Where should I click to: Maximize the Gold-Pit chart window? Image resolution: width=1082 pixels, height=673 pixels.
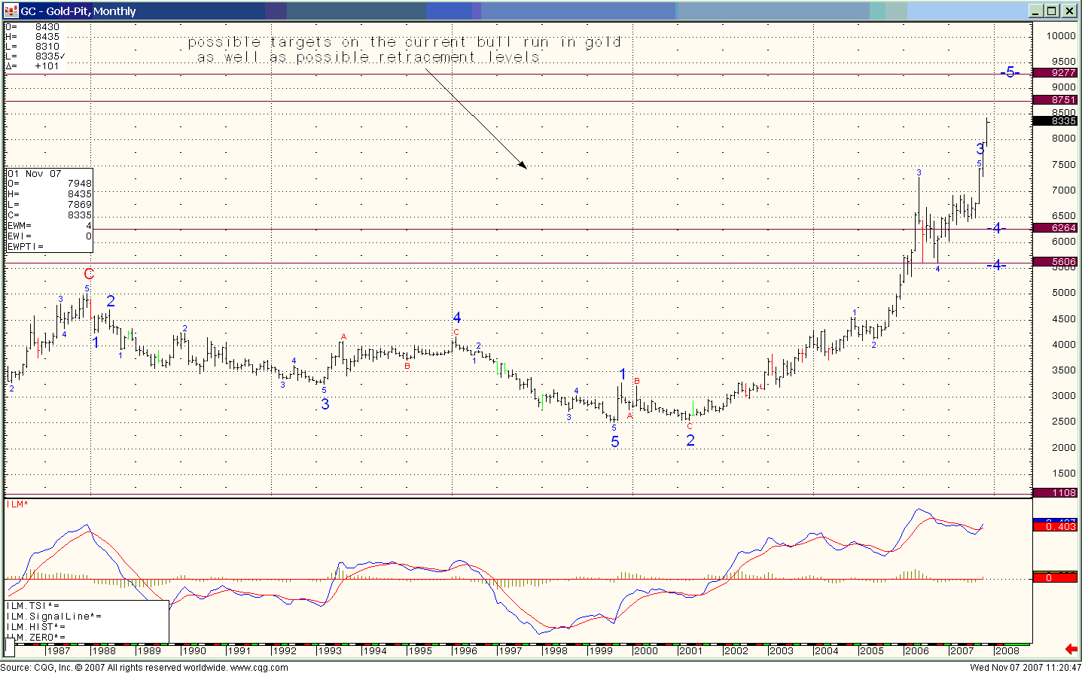pyautogui.click(x=1052, y=11)
